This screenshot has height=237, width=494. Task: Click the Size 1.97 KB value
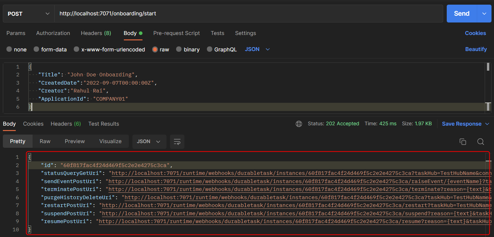tap(423, 124)
